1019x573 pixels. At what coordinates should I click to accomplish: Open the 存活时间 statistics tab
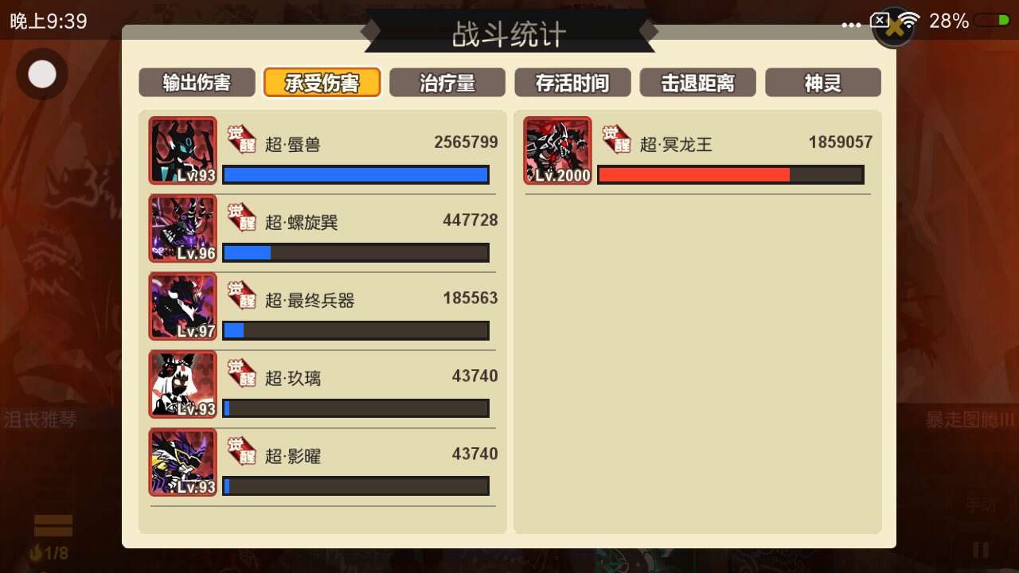572,83
